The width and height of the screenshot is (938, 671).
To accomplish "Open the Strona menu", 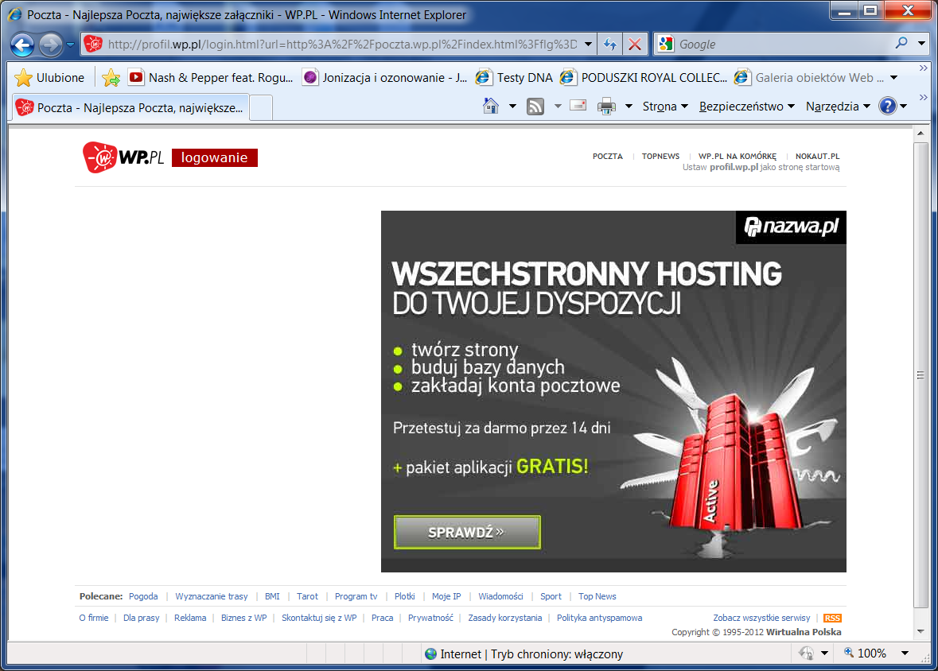I will point(665,107).
